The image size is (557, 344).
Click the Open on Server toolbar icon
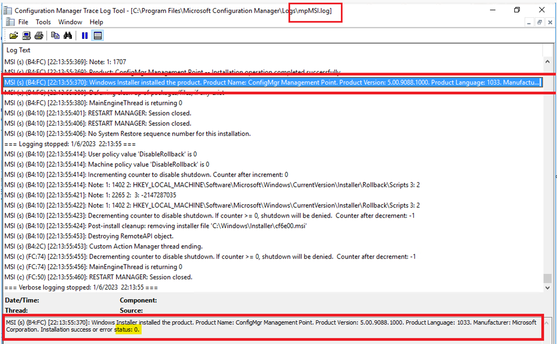point(26,36)
